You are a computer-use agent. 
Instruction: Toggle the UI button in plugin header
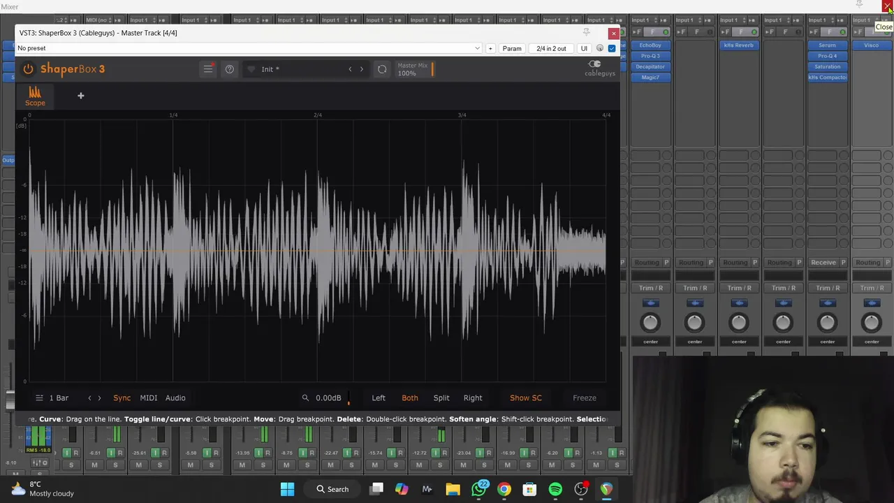coord(584,48)
